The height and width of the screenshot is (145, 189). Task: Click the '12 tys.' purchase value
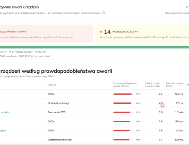180,131
